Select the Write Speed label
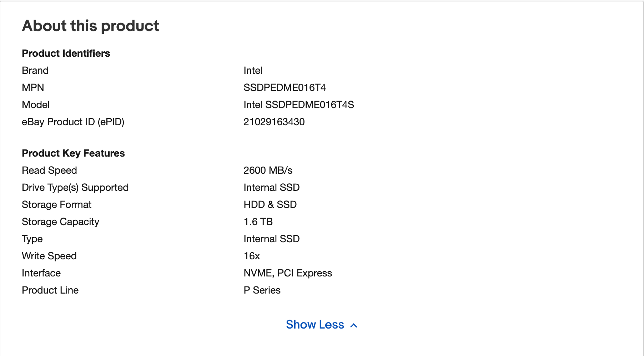This screenshot has width=644, height=356. [x=49, y=256]
